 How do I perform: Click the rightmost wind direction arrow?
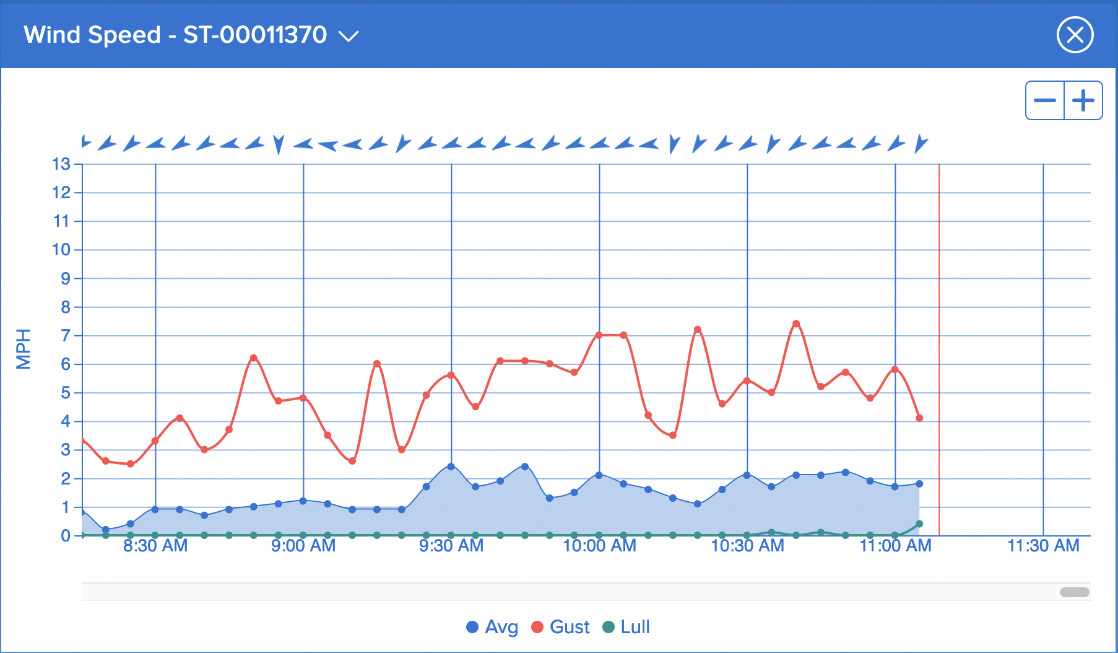pyautogui.click(x=921, y=144)
